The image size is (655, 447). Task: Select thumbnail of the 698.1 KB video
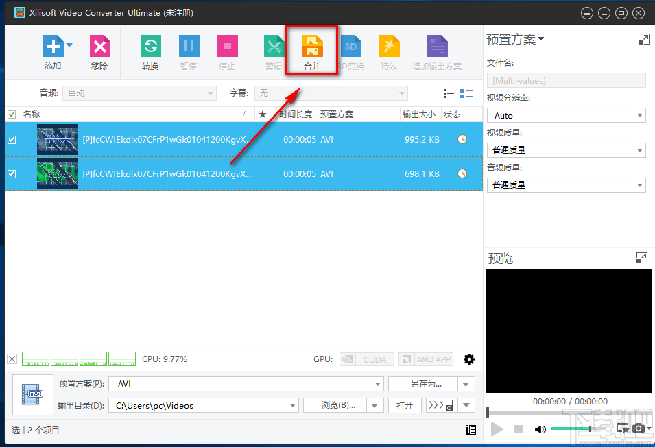[x=58, y=173]
